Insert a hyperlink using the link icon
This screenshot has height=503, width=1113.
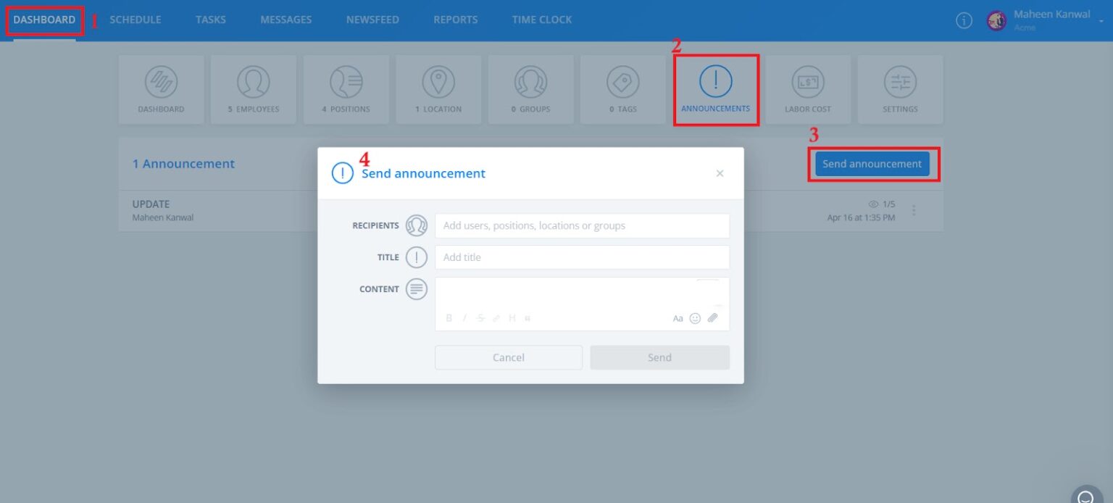496,317
